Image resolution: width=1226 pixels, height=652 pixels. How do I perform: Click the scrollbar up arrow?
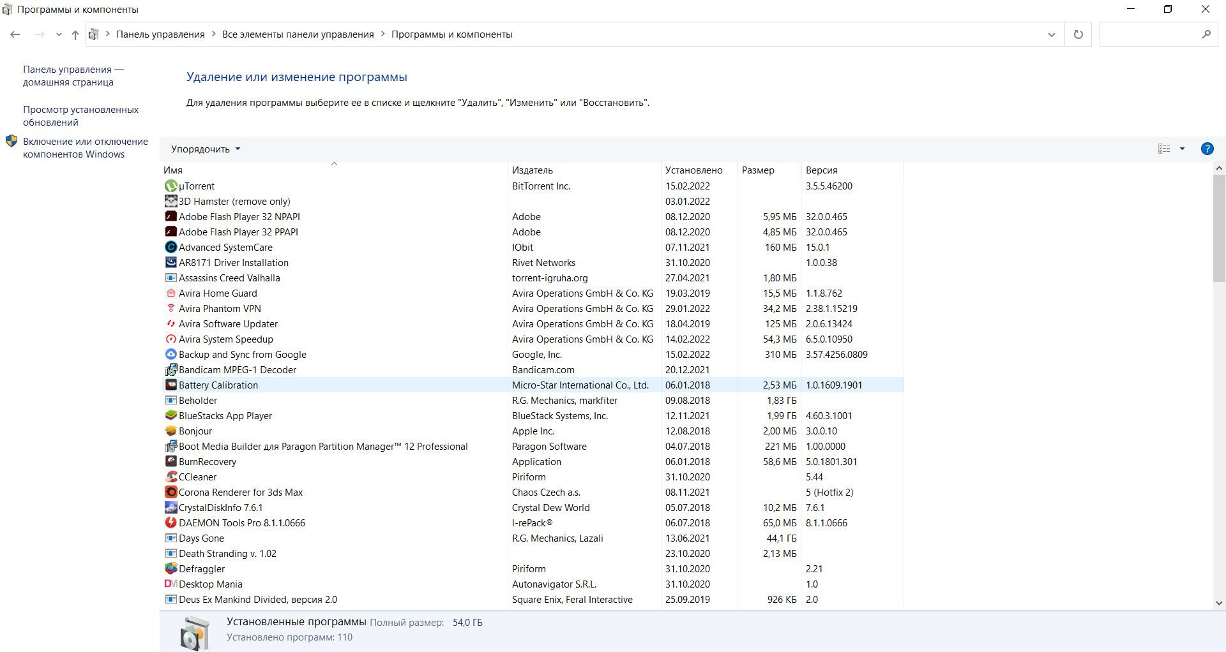(x=1219, y=168)
